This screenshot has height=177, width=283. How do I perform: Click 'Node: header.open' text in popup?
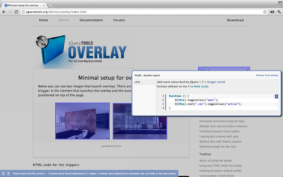147,75
